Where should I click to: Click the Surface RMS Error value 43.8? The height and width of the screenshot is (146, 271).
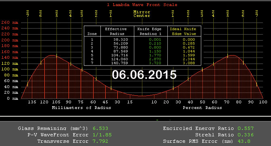coord(244,141)
